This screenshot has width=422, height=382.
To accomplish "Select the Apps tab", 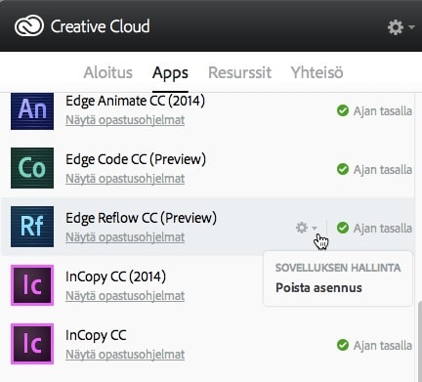I will (x=170, y=73).
